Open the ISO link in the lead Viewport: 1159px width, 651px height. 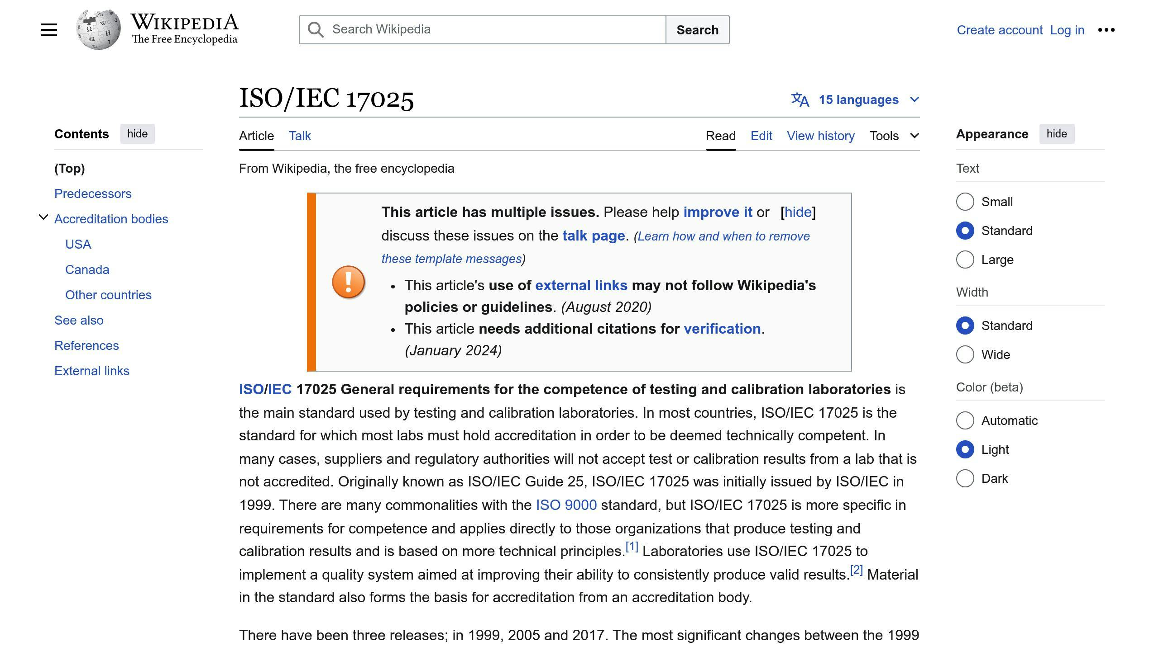(251, 389)
